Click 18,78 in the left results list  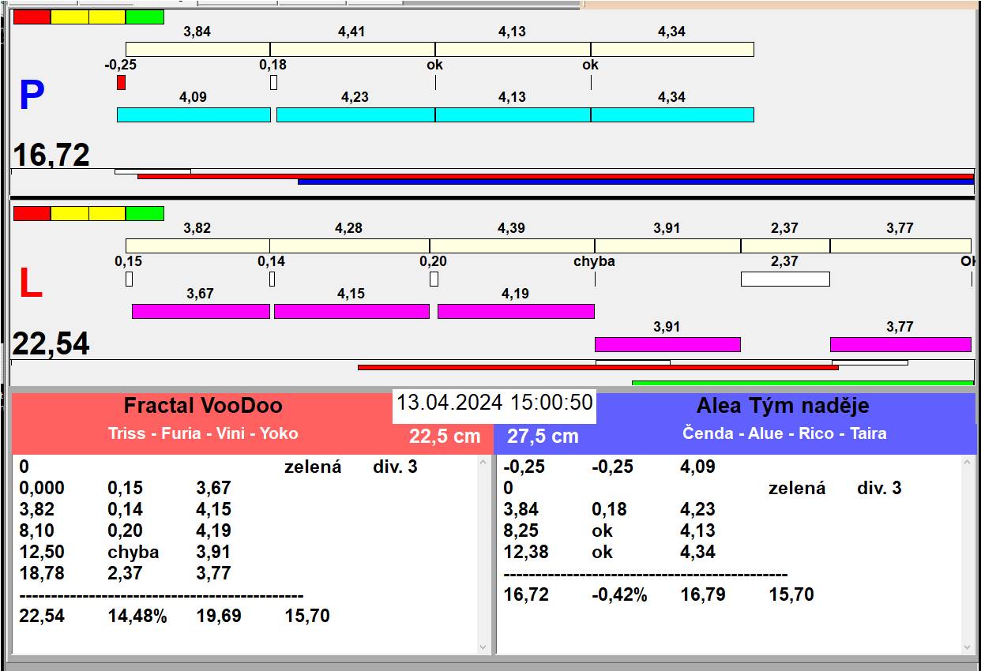pyautogui.click(x=41, y=574)
